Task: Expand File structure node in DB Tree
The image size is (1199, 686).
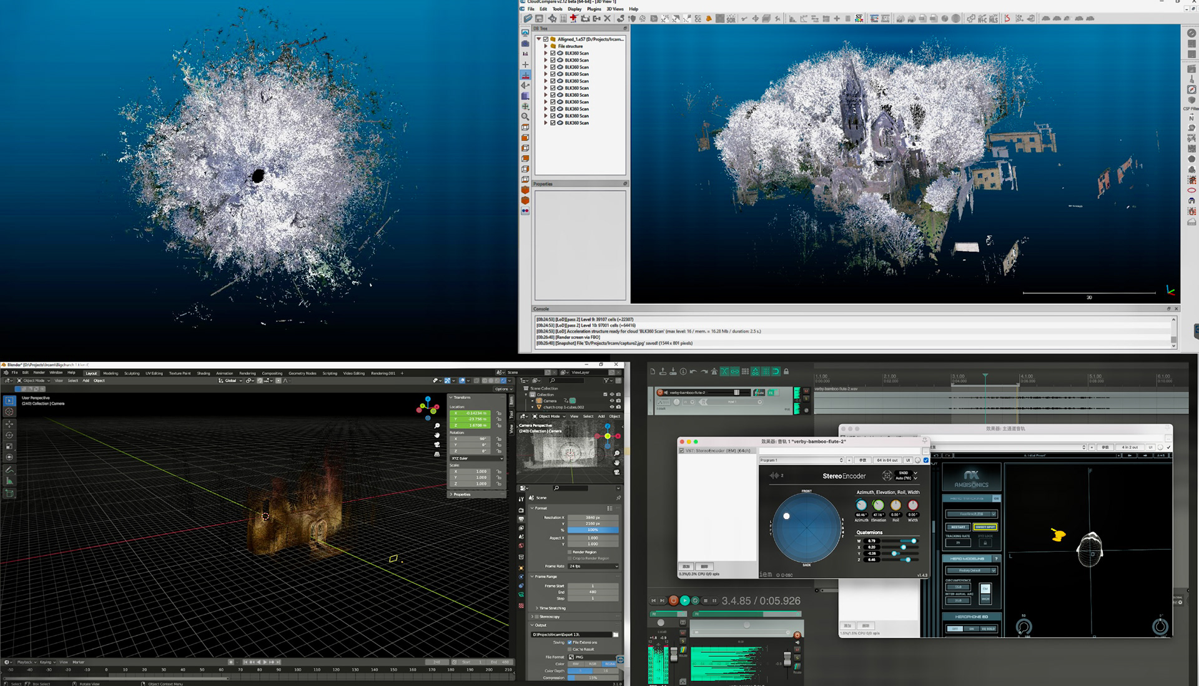Action: pyautogui.click(x=546, y=46)
